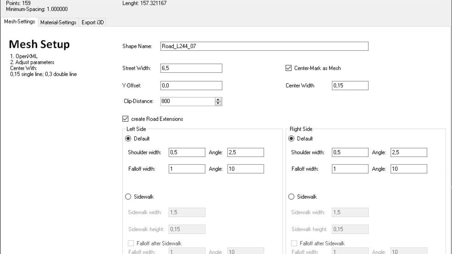Choose Sidewalk option on Right Side
Viewport: 452px width, 254px height.
pyautogui.click(x=291, y=196)
